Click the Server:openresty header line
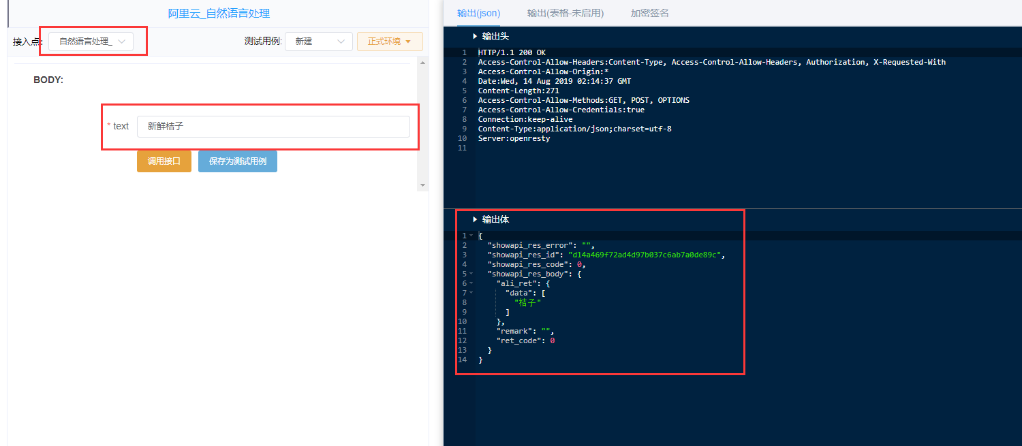Screen dimensions: 1022x446 pos(514,138)
